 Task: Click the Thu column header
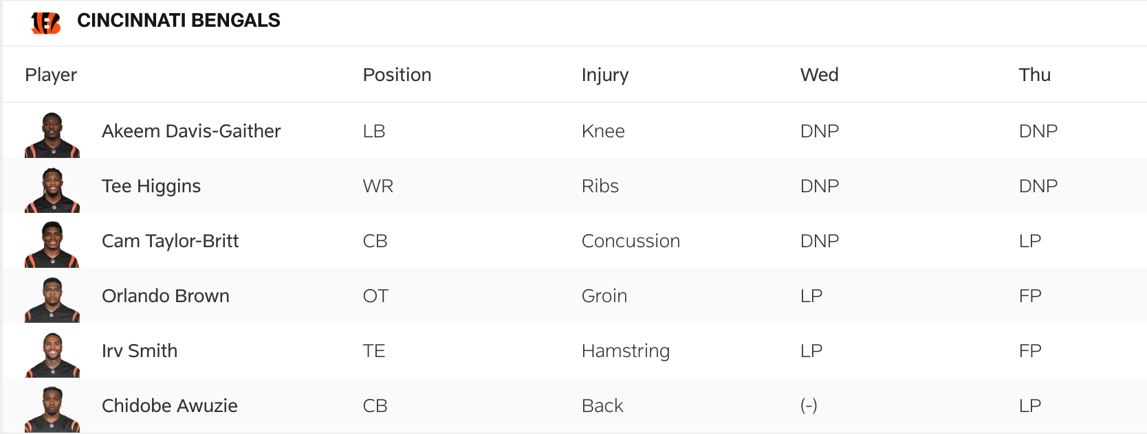point(1034,75)
